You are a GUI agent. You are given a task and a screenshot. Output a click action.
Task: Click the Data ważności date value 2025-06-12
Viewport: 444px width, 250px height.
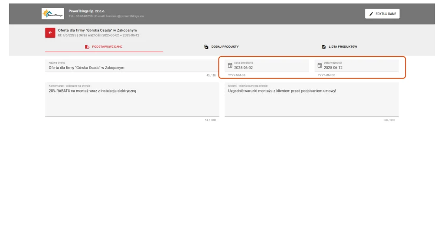333,68
